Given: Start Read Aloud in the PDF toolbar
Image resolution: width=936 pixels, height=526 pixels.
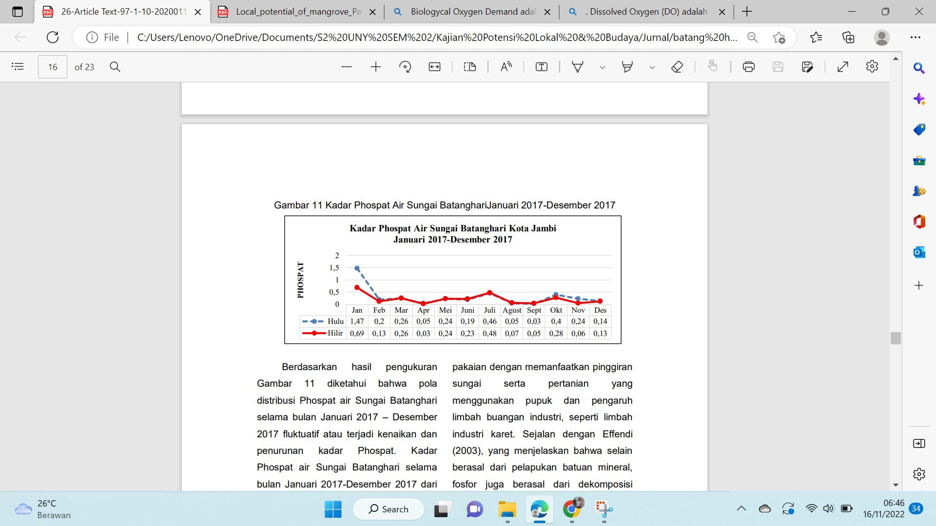Looking at the screenshot, I should [506, 67].
